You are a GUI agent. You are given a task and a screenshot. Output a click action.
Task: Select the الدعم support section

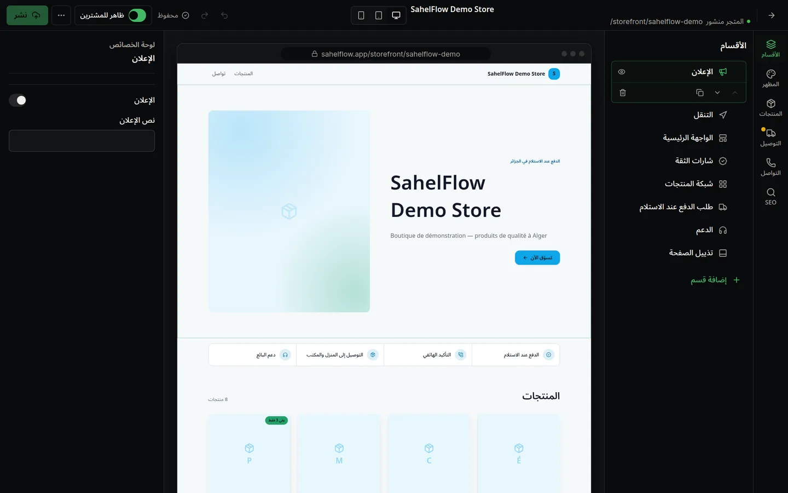(679, 230)
